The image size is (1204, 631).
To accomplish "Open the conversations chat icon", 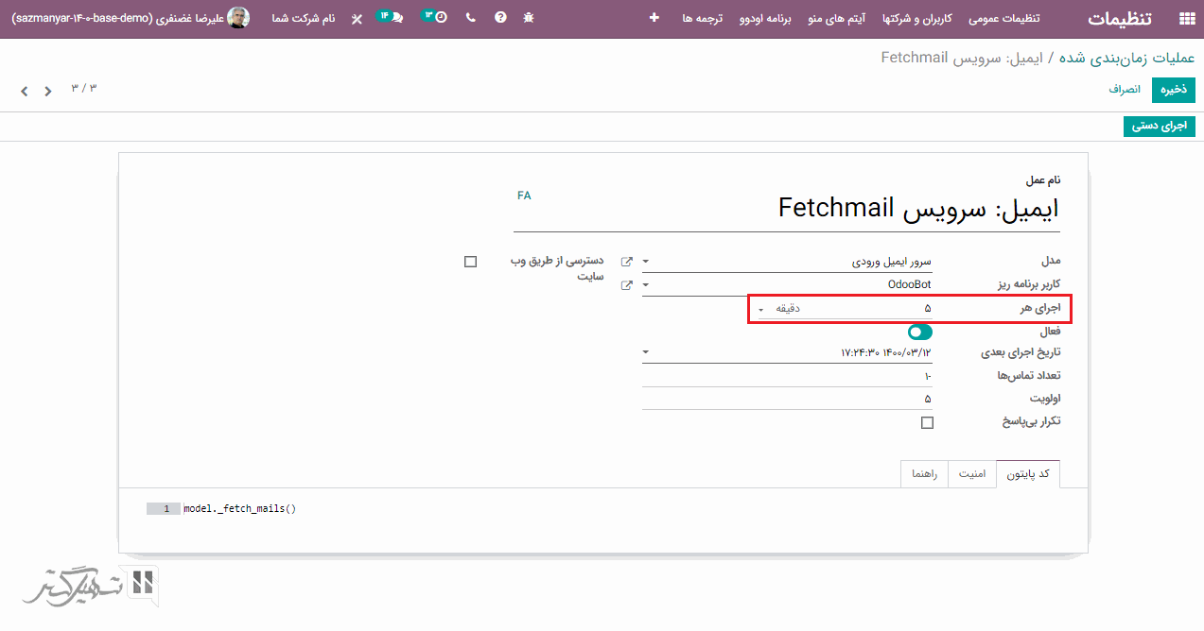I will [x=391, y=17].
